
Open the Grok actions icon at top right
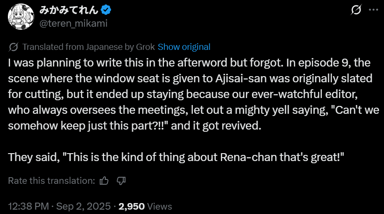coord(356,10)
